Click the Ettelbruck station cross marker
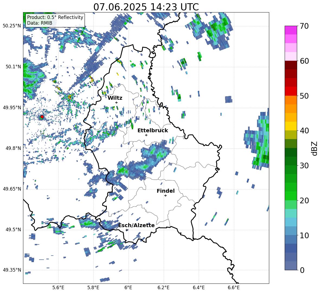This screenshot has height=293, width=321. coord(146,135)
